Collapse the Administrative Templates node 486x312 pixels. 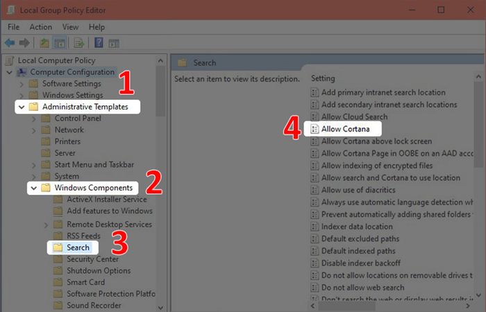coord(22,107)
